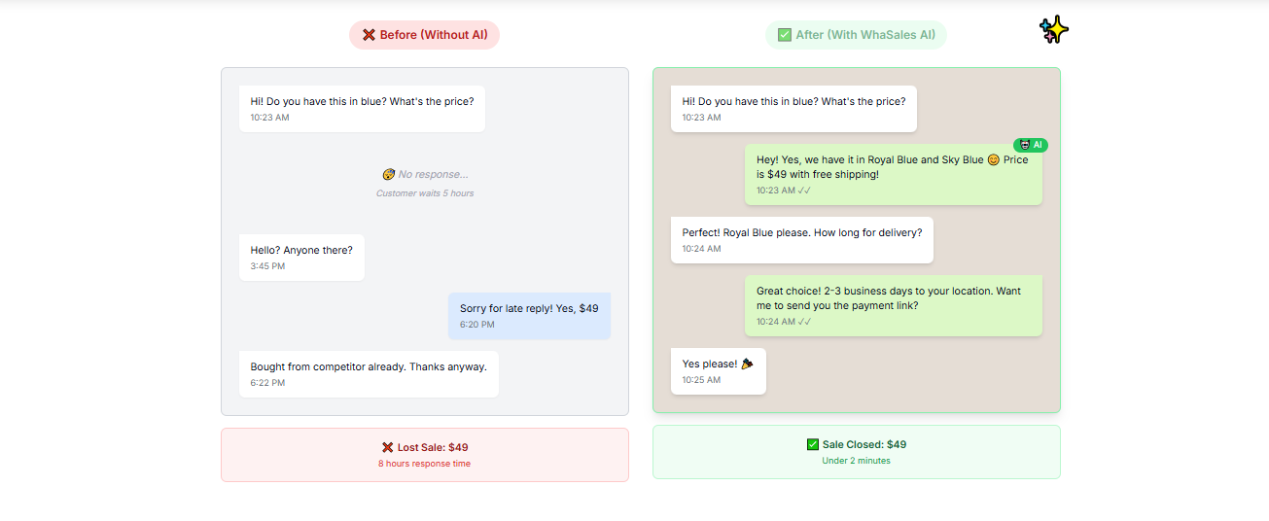Click the AI robot badge

click(x=1031, y=145)
